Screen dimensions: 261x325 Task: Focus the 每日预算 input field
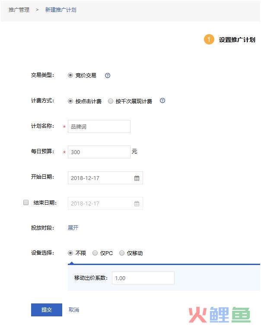click(x=99, y=152)
